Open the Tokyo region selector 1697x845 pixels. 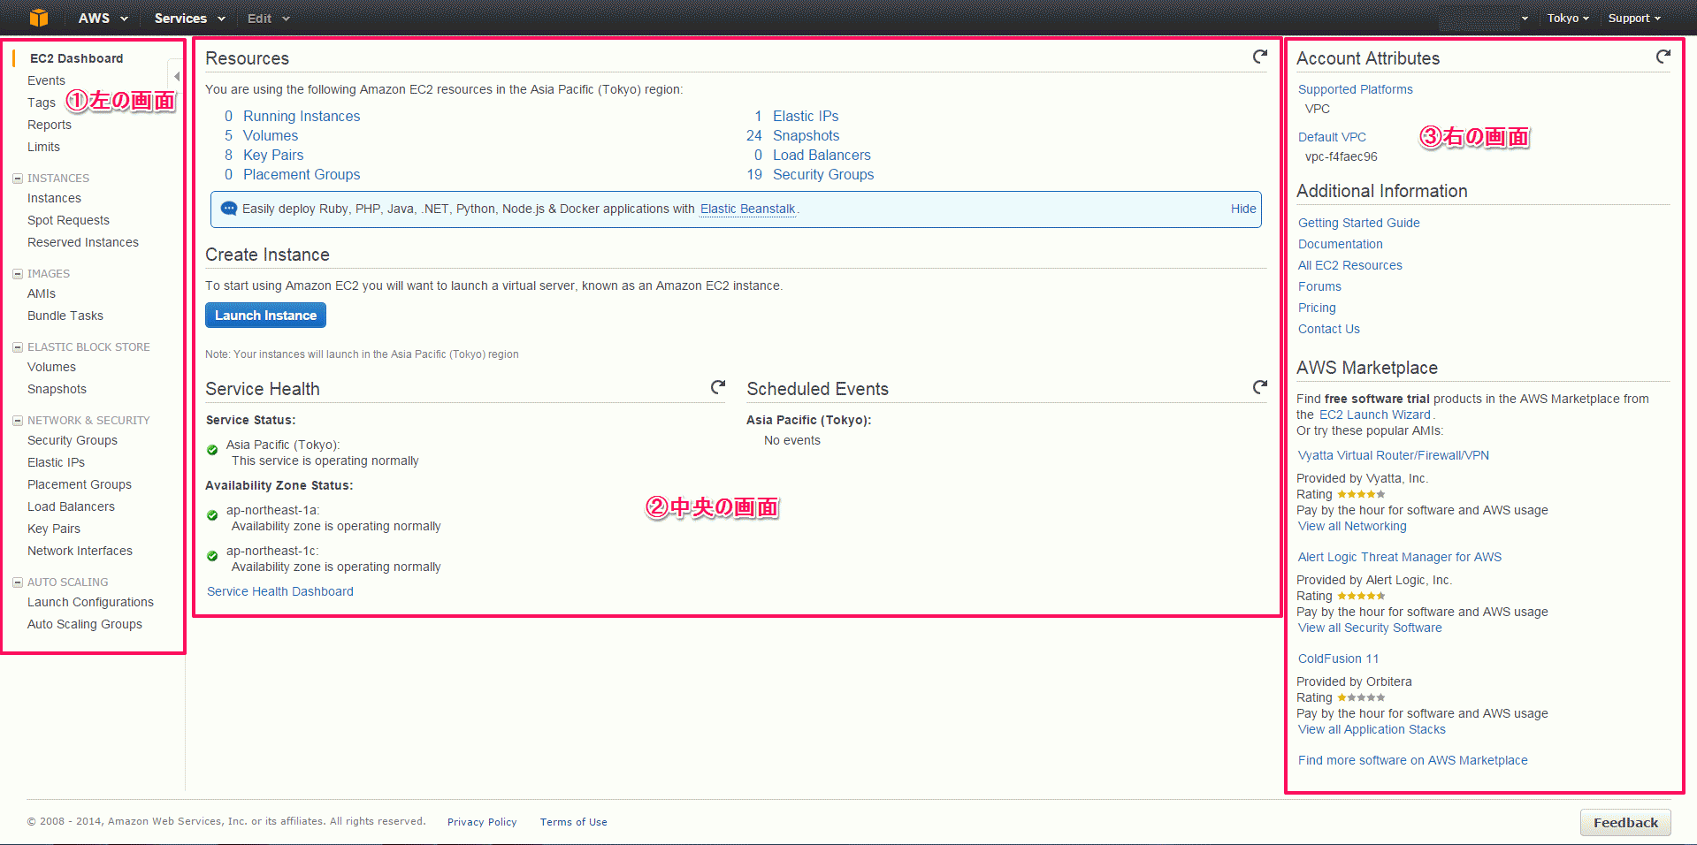tap(1568, 18)
